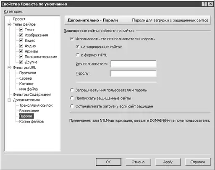This screenshot has width=215, height=170.
Task: Collapse the Дополнительно tree node
Action: pos(9,100)
